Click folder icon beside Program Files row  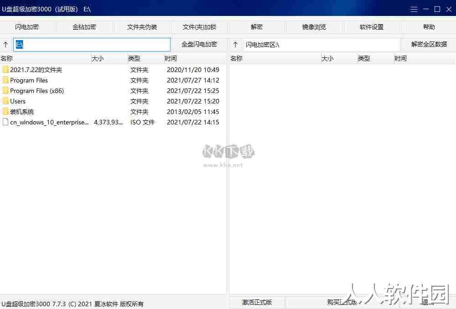click(x=5, y=80)
